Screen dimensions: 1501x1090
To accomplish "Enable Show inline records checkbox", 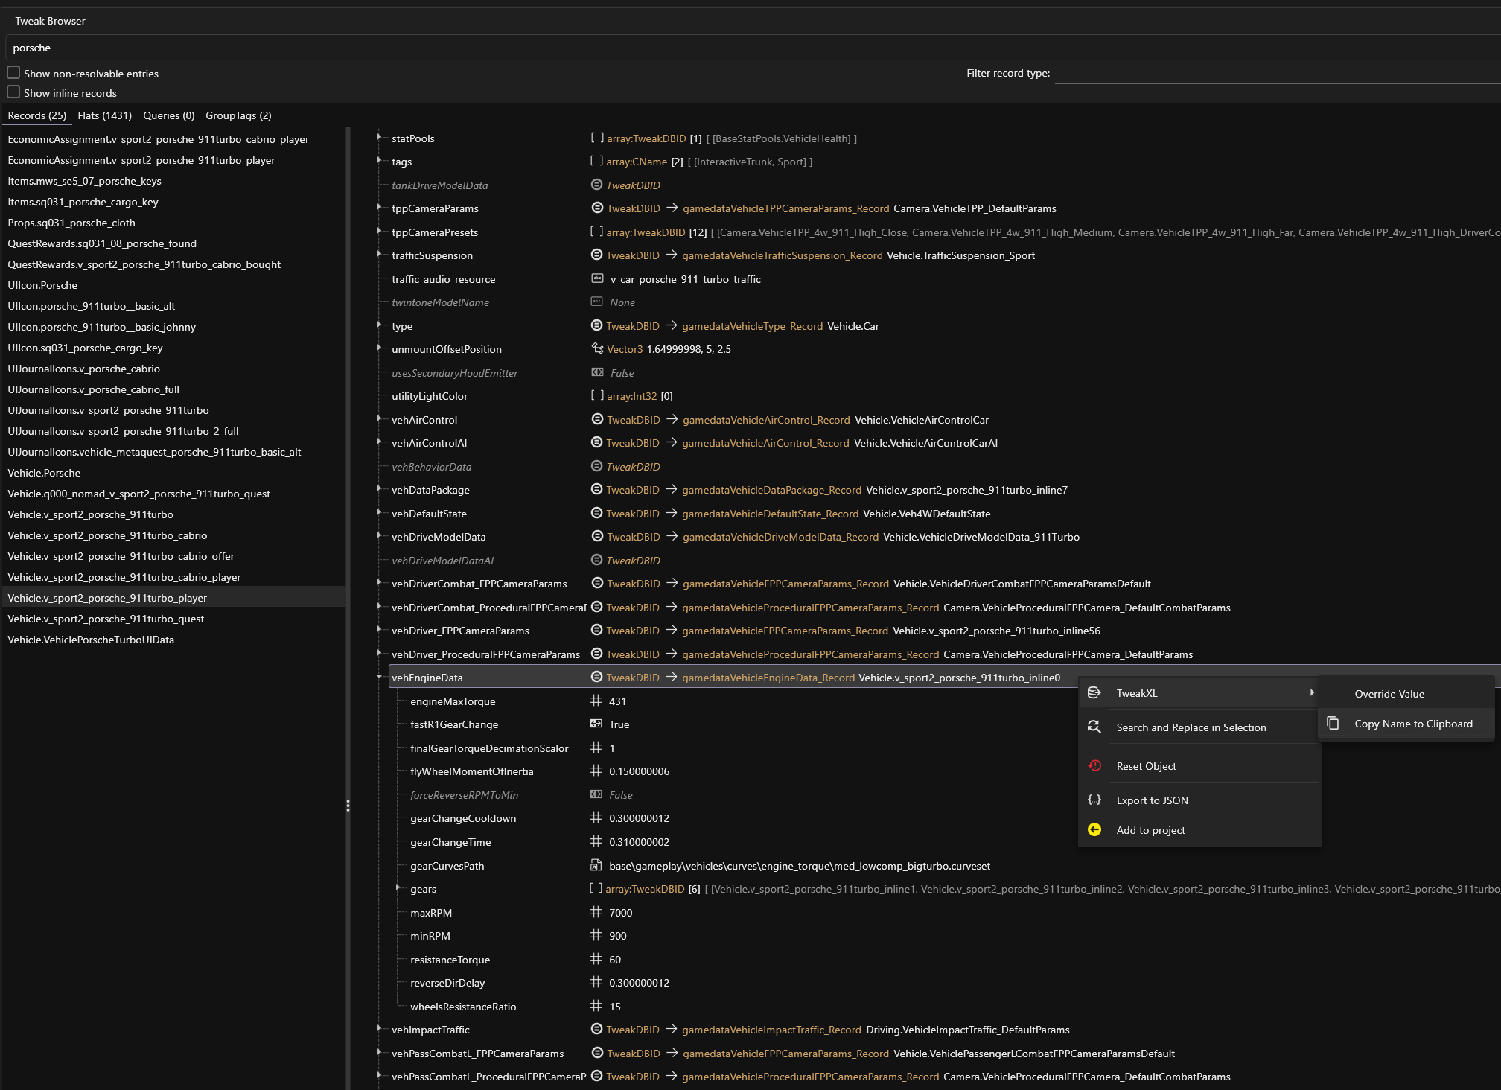I will [x=13, y=92].
